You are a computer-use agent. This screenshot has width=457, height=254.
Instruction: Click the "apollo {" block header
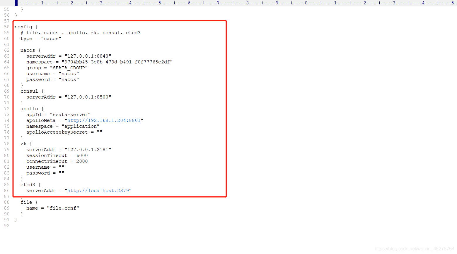pos(32,109)
